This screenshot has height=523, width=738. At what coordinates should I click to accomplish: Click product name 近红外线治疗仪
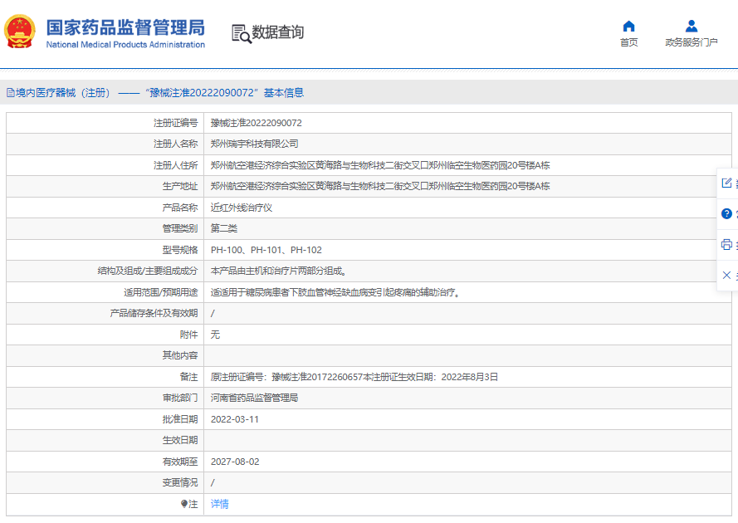pyautogui.click(x=241, y=208)
